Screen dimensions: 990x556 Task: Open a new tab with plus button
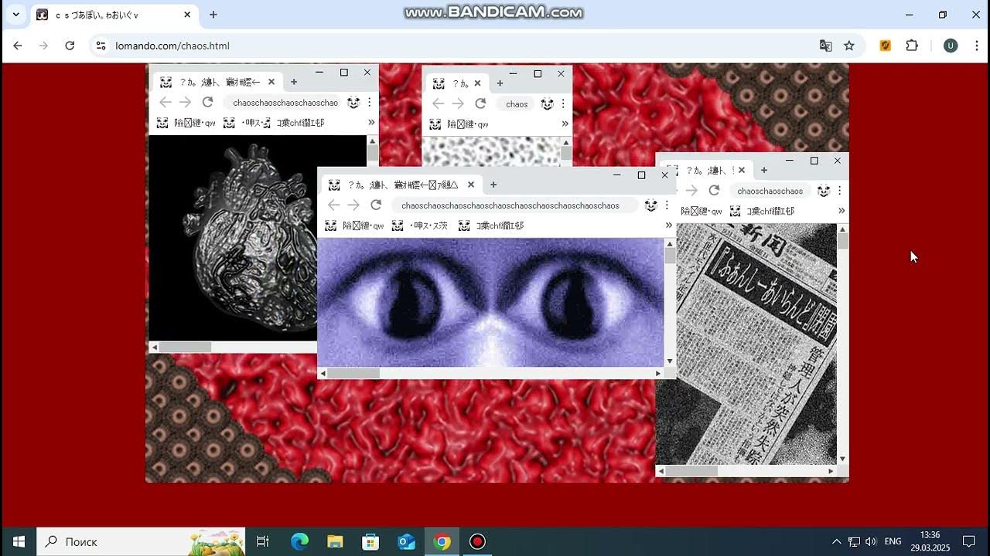point(213,15)
